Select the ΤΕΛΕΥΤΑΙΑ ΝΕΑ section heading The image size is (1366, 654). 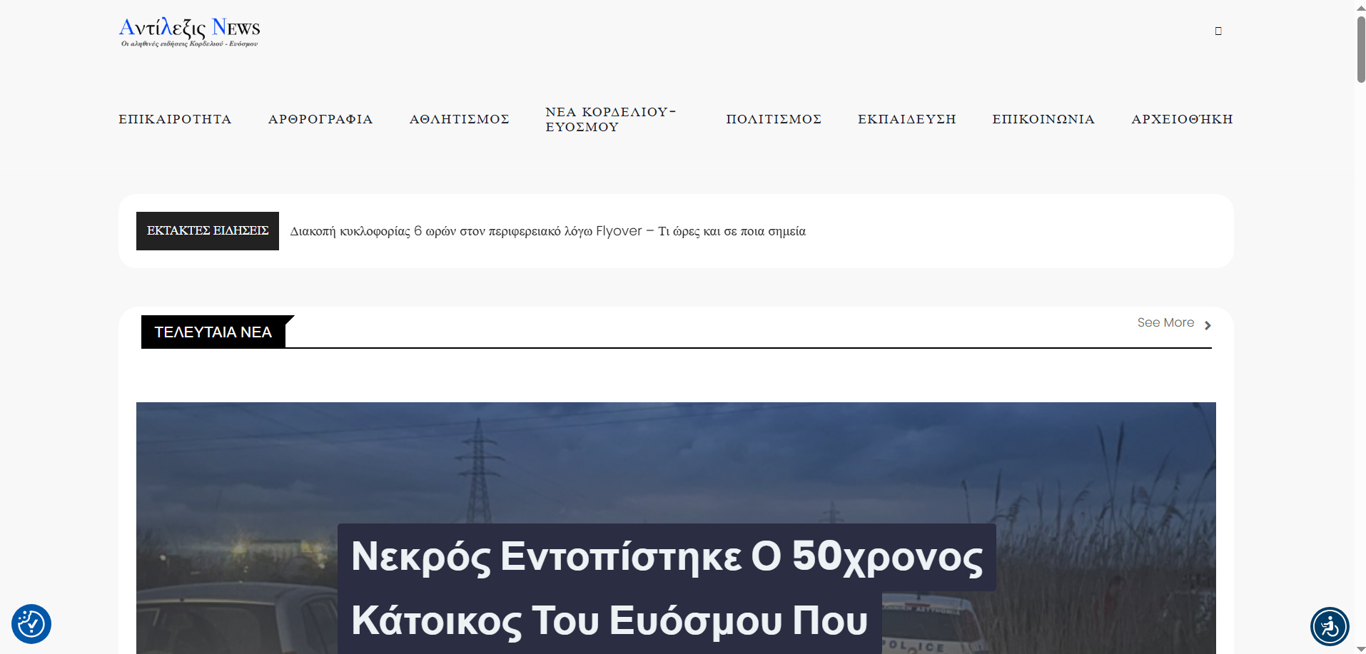[x=213, y=332]
